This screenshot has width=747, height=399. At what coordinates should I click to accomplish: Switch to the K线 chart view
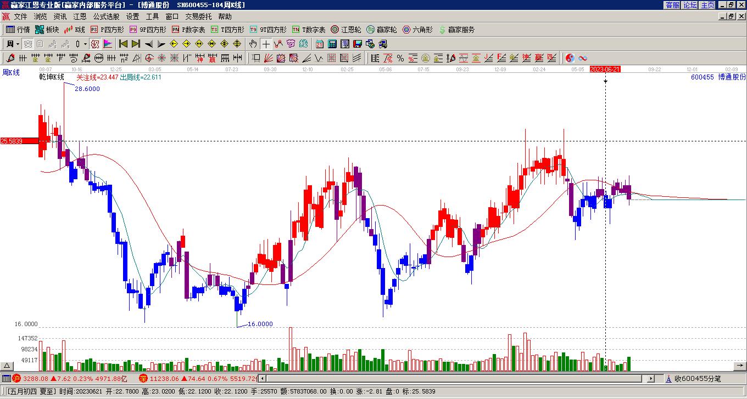point(75,30)
